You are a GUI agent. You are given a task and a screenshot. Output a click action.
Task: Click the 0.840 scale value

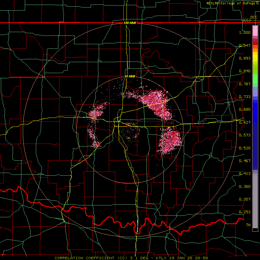coord(245,71)
